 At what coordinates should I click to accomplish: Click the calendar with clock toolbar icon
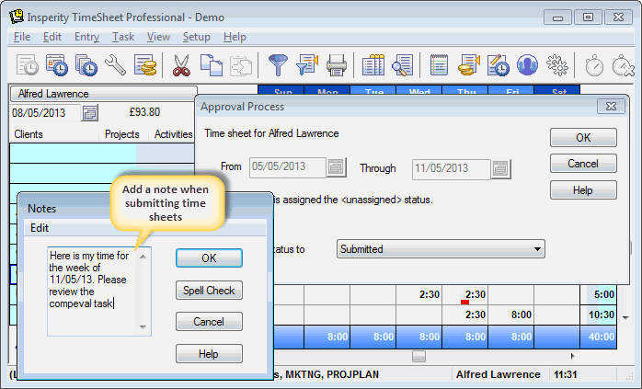click(57, 65)
